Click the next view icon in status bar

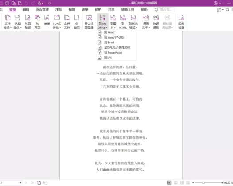(45, 183)
